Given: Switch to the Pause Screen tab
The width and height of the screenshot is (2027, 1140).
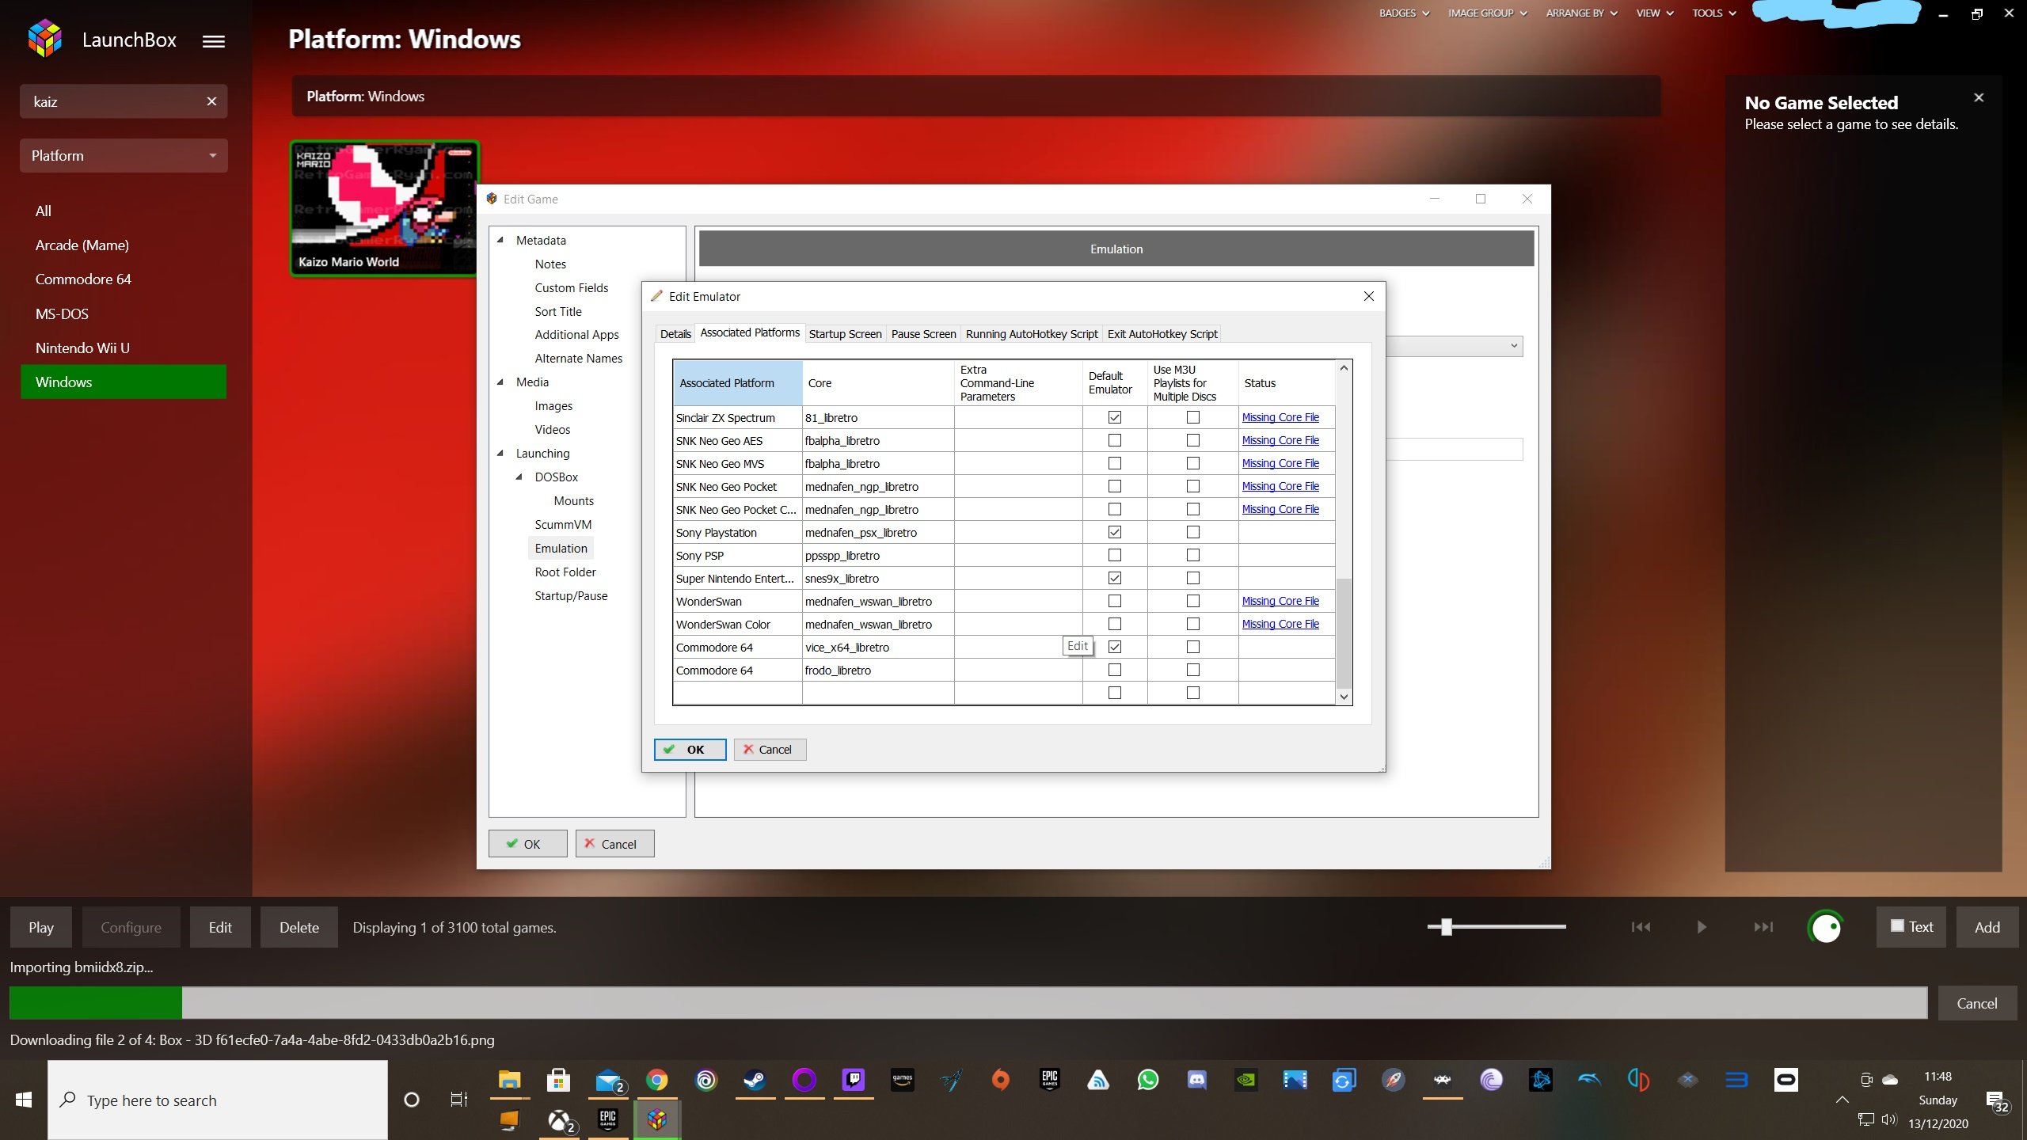Looking at the screenshot, I should tap(923, 334).
